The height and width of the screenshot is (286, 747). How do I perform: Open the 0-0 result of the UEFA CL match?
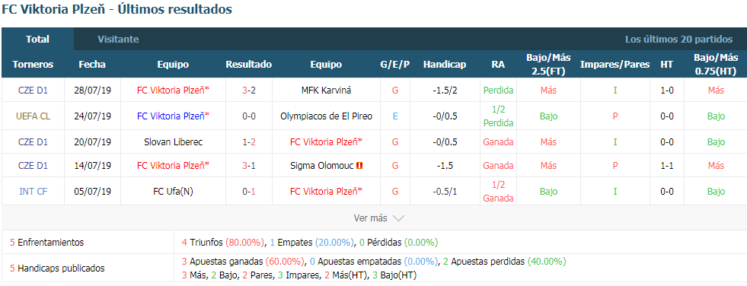click(x=249, y=116)
